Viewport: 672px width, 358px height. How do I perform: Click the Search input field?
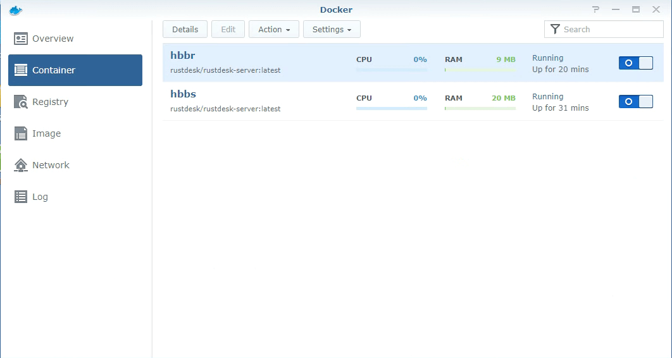[611, 29]
